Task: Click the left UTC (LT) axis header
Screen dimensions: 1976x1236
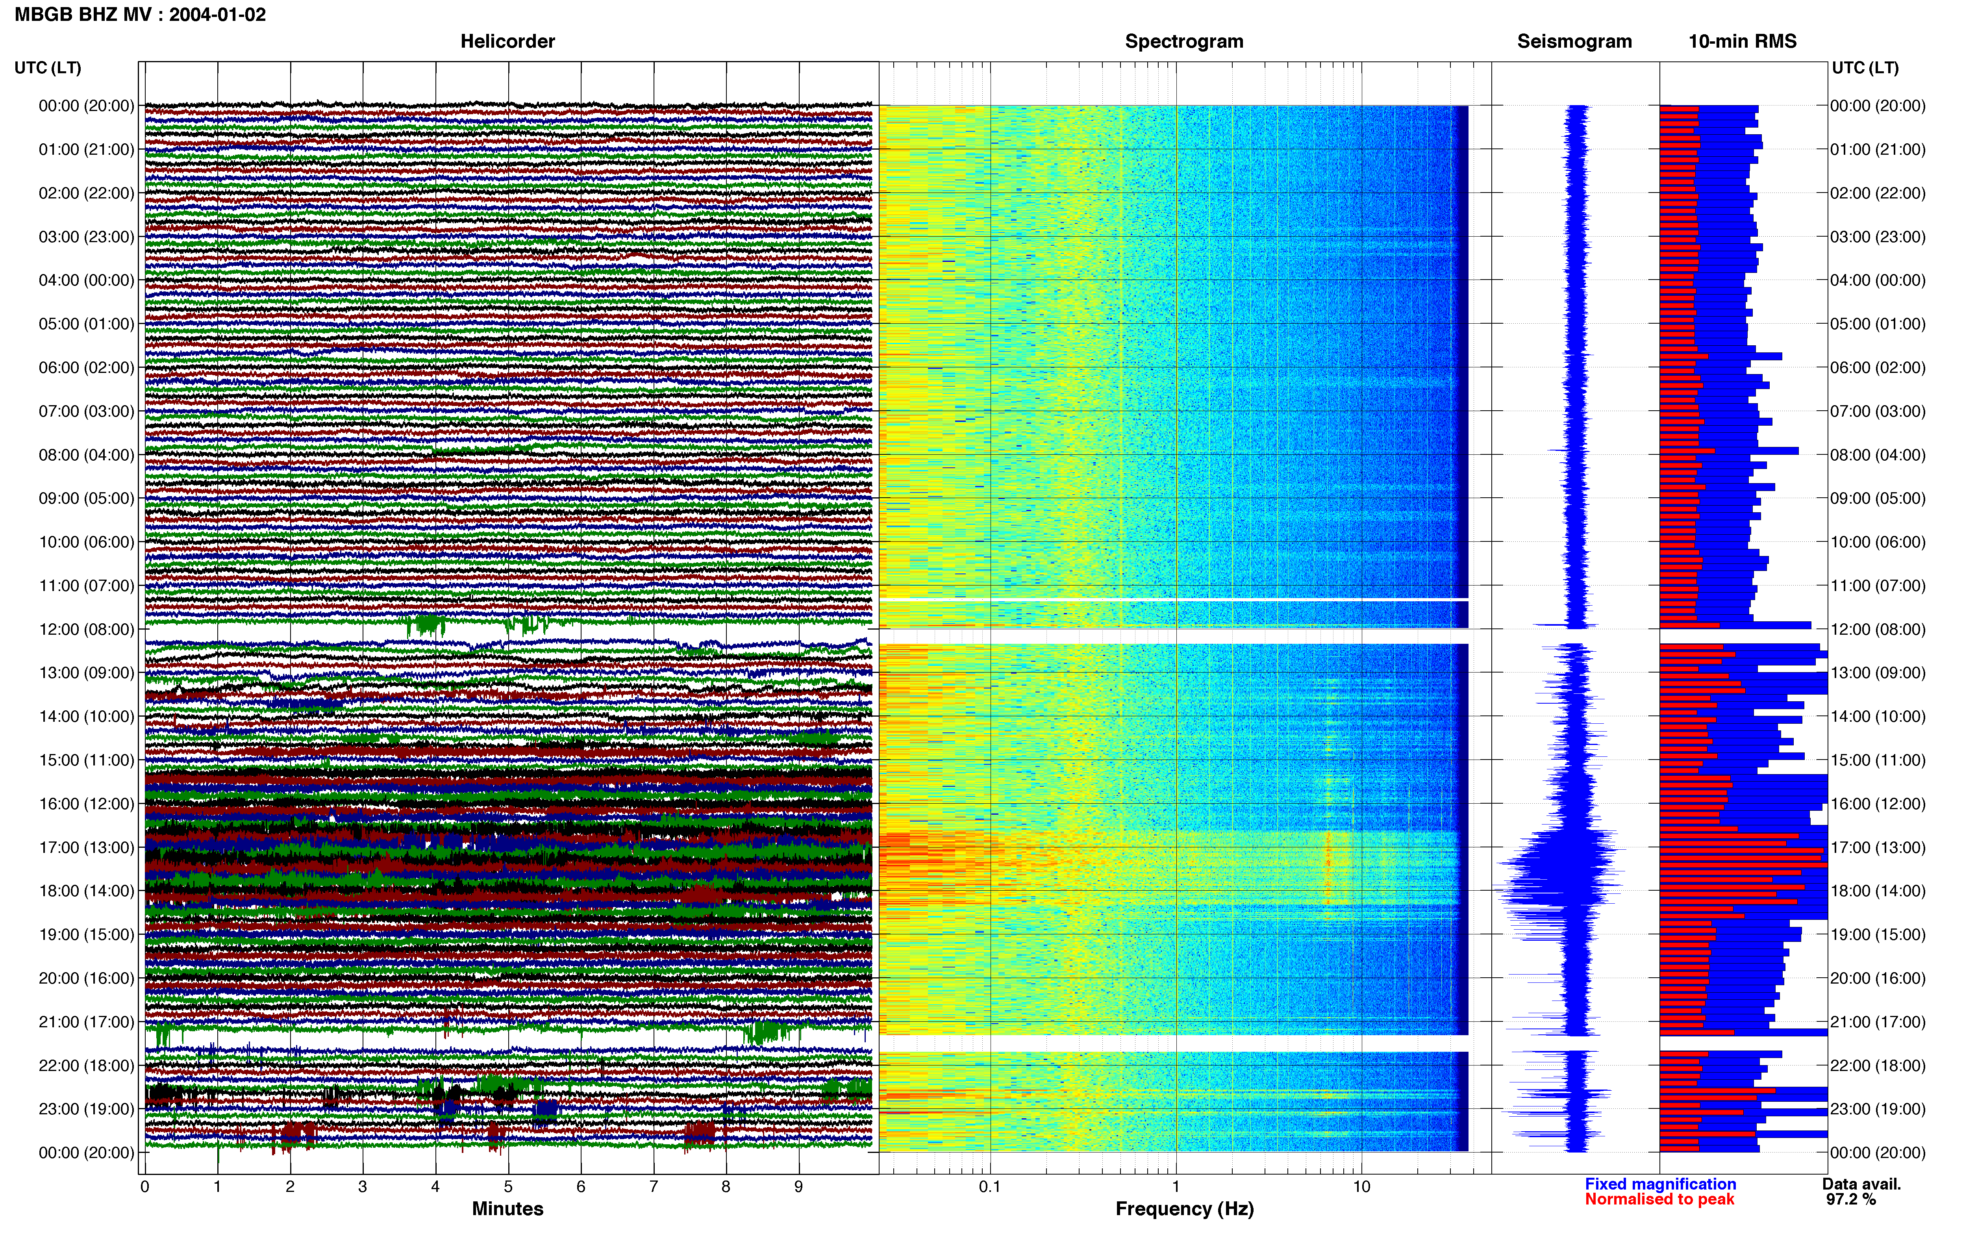Action: tap(48, 68)
